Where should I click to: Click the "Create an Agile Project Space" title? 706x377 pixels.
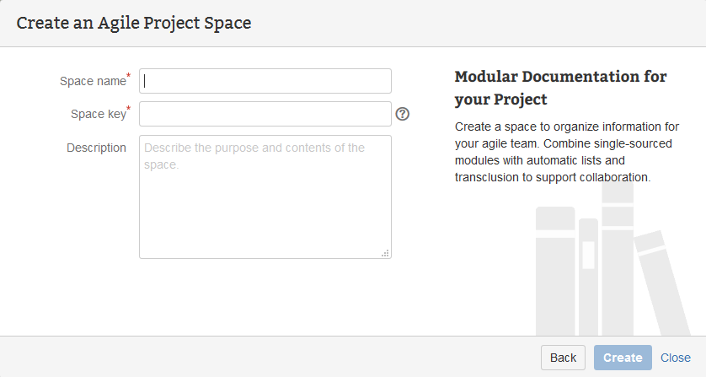(134, 23)
